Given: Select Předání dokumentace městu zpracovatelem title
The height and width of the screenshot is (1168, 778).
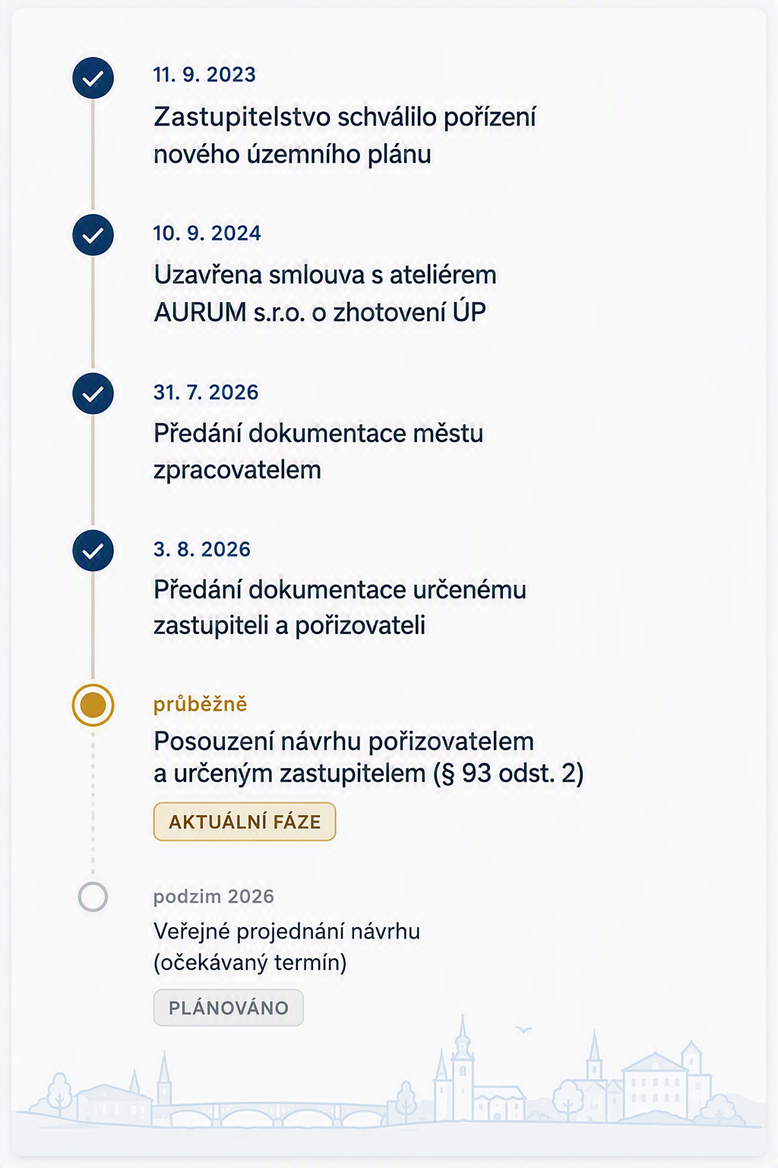Looking at the screenshot, I should coord(318,451).
